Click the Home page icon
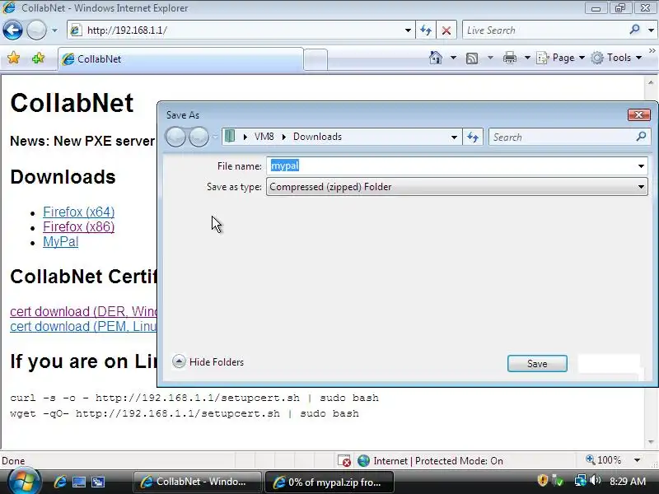Image resolution: width=659 pixels, height=494 pixels. (436, 58)
